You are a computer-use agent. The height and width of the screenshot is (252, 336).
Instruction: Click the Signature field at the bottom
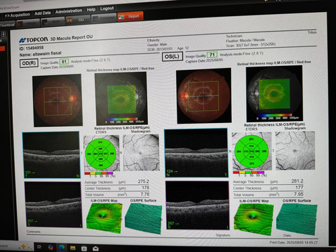tap(223, 235)
